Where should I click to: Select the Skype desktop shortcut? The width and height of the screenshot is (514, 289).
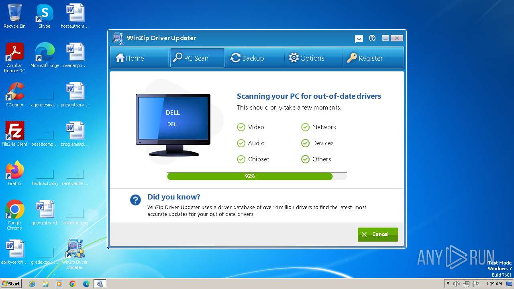[44, 16]
